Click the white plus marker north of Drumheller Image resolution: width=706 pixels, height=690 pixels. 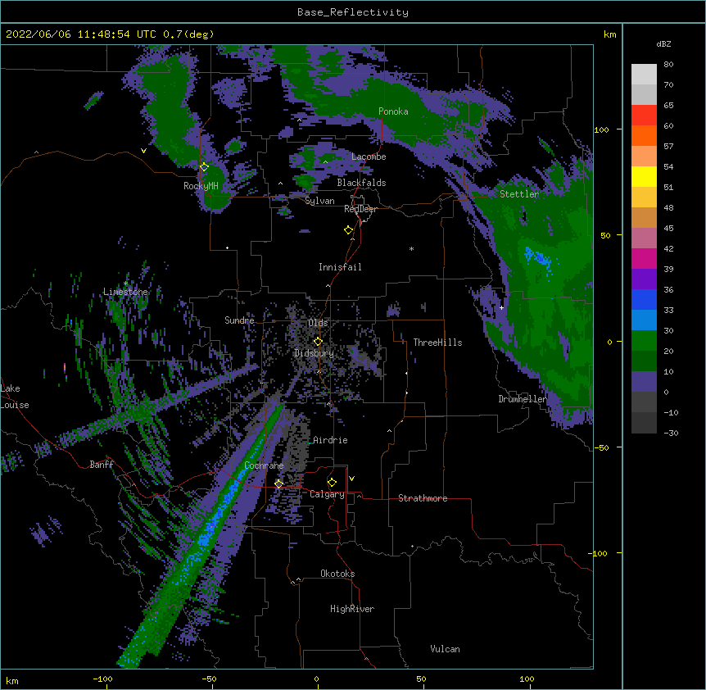tap(501, 307)
